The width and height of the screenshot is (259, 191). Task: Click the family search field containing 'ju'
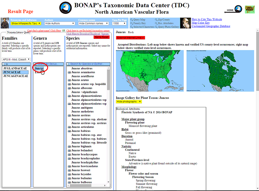click(x=16, y=64)
